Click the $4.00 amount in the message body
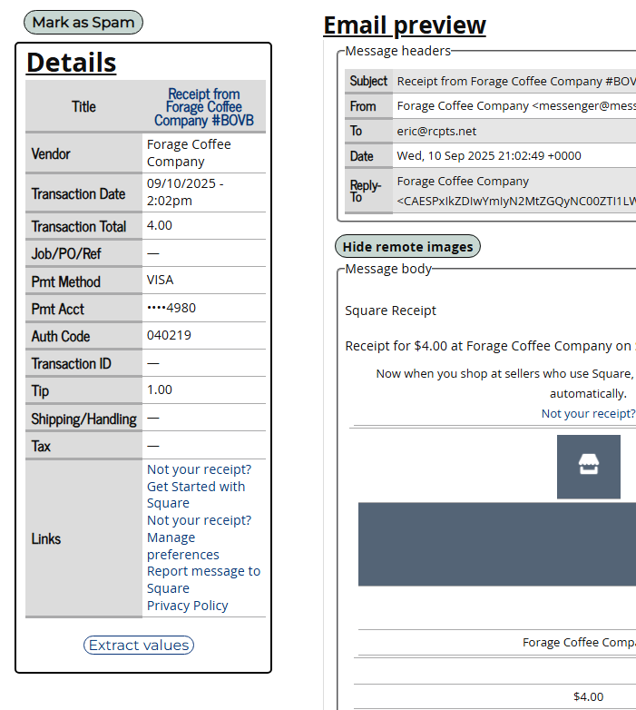Screen dimensions: 636x710 coord(588,696)
